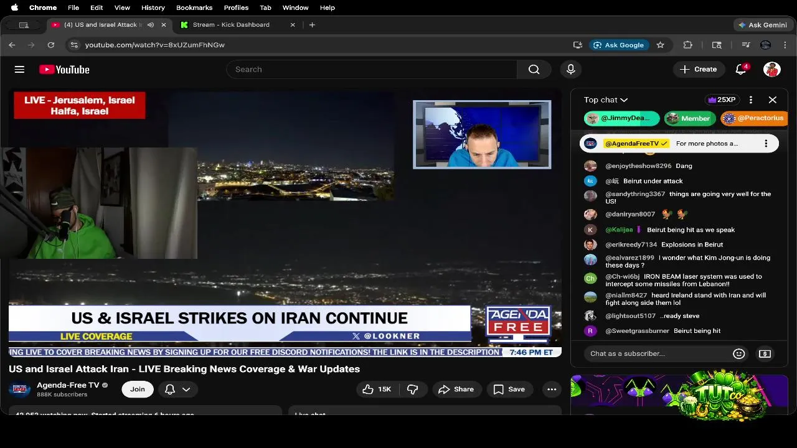
Task: Select the Member chat ticker chip
Action: coord(689,118)
